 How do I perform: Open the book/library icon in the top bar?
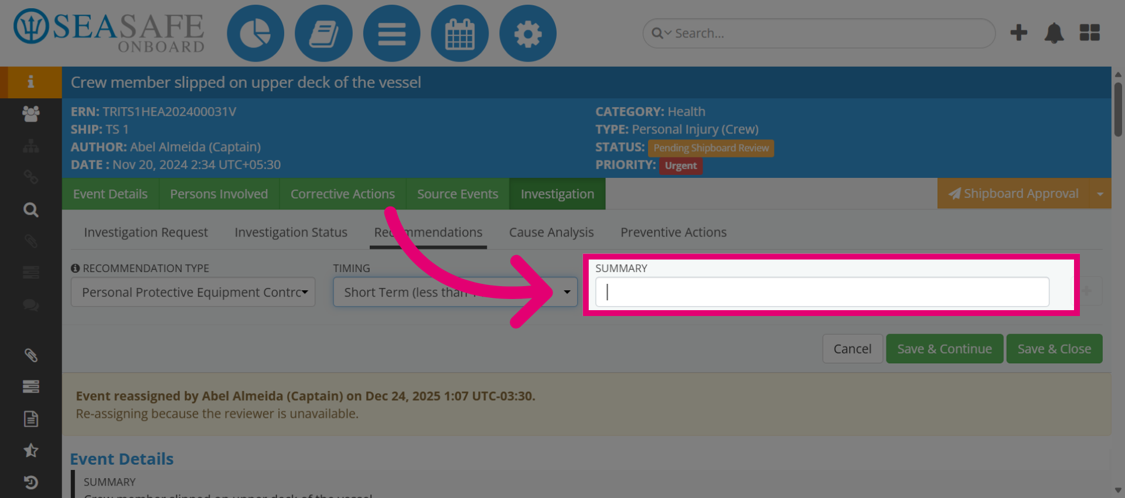323,33
